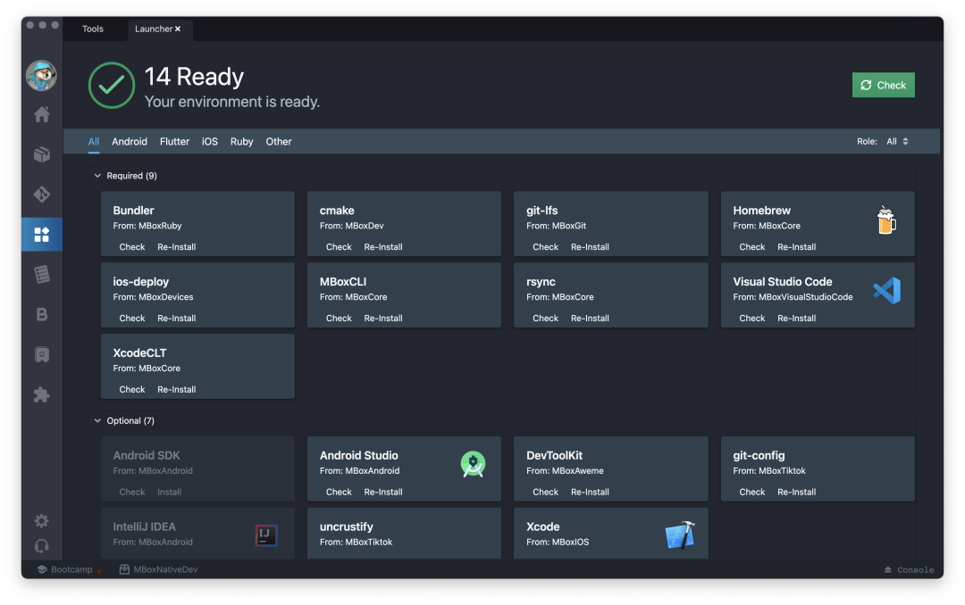Filter by Flutter tab

(174, 141)
